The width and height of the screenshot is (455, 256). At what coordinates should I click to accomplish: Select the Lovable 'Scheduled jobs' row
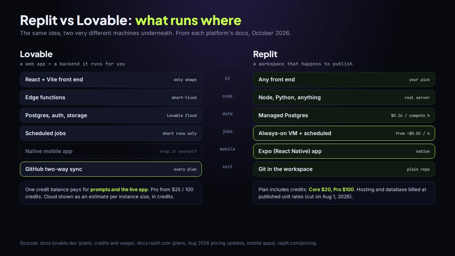[x=111, y=133]
